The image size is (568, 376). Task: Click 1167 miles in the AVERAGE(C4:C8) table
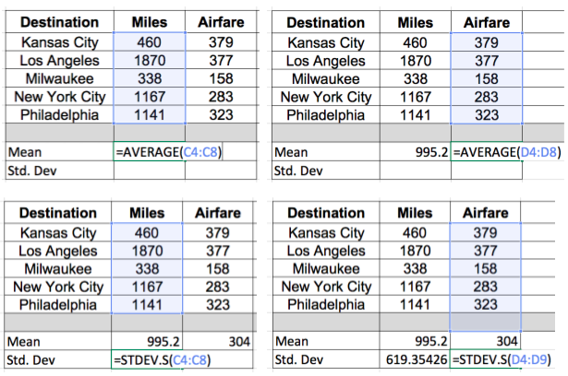[x=149, y=97]
